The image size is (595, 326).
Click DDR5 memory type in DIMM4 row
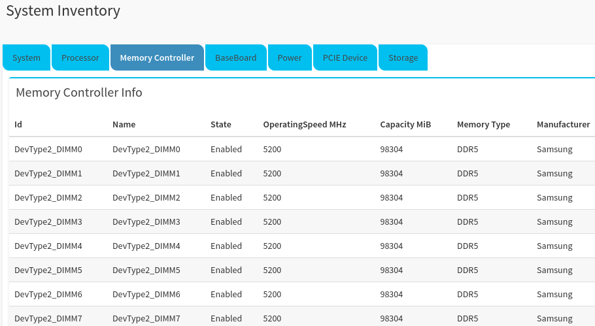[x=467, y=246]
